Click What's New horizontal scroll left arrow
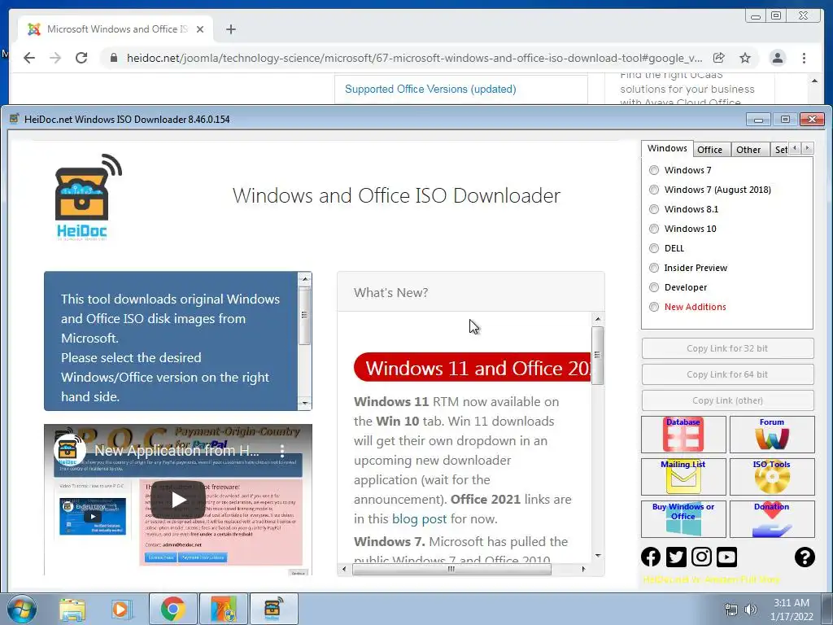 click(x=344, y=569)
